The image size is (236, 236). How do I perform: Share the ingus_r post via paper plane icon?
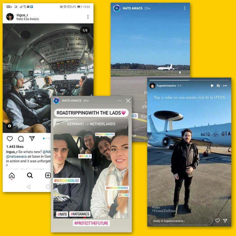pyautogui.click(x=32, y=138)
